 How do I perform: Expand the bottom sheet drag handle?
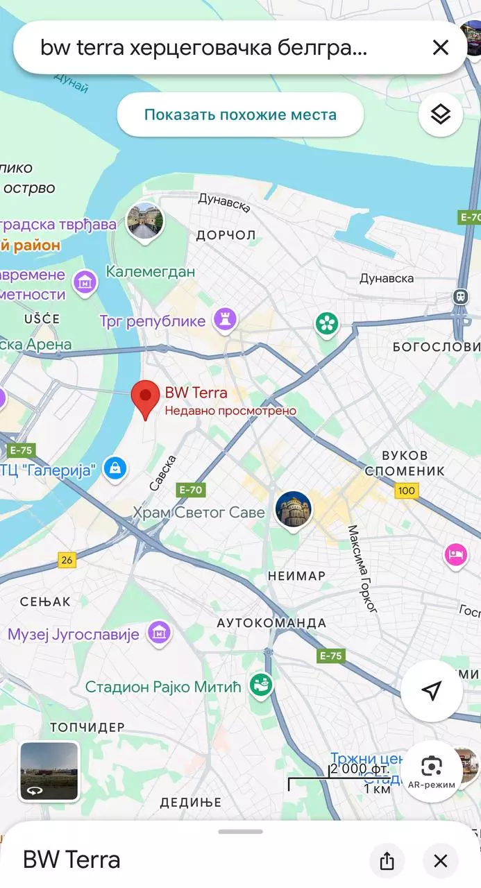(x=240, y=831)
